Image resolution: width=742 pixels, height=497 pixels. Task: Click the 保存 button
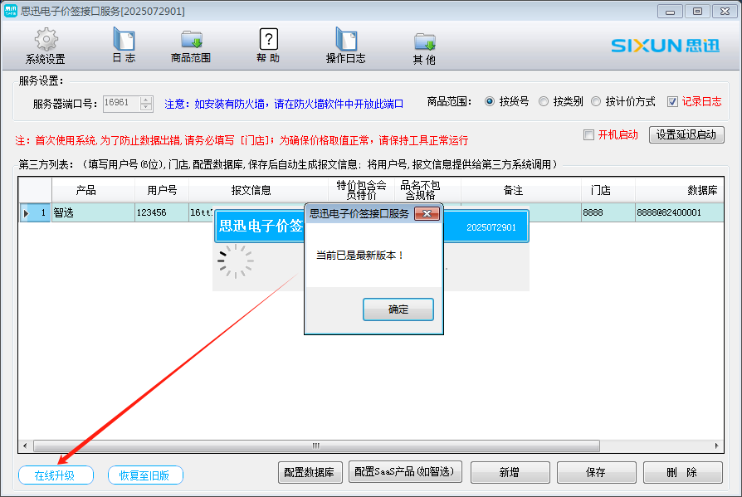coord(596,472)
